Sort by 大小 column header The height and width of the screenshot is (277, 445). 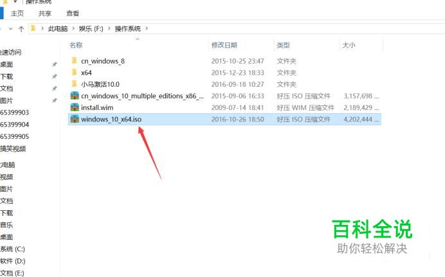pos(349,45)
